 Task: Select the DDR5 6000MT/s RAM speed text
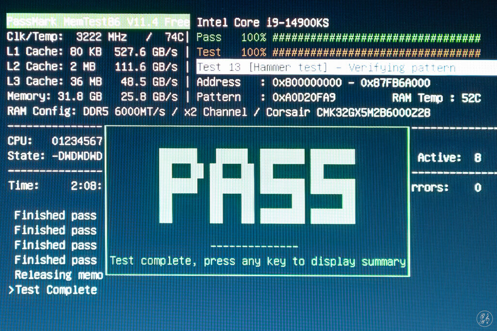pos(124,111)
